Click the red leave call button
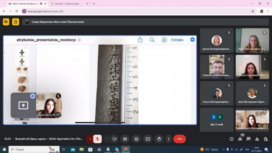 pos(179,139)
